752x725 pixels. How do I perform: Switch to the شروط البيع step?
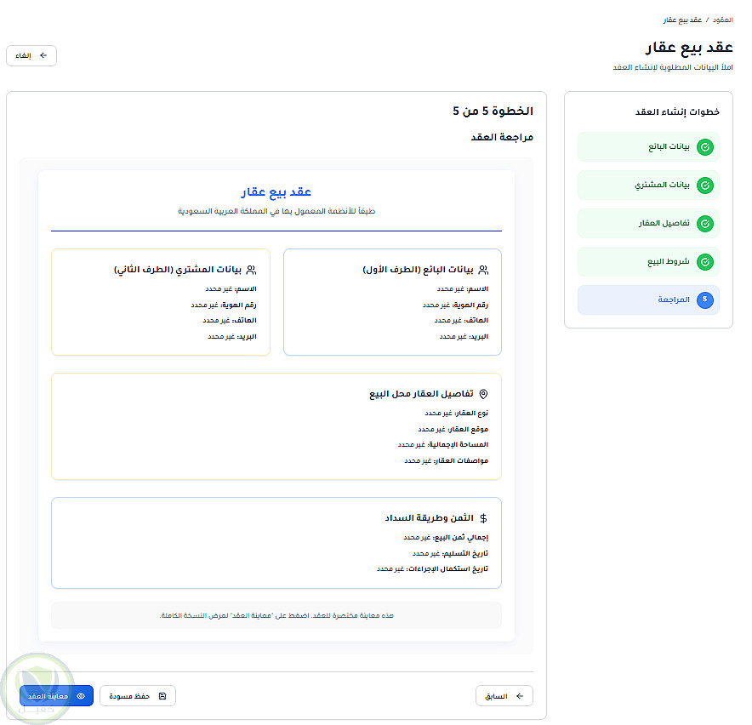(648, 262)
